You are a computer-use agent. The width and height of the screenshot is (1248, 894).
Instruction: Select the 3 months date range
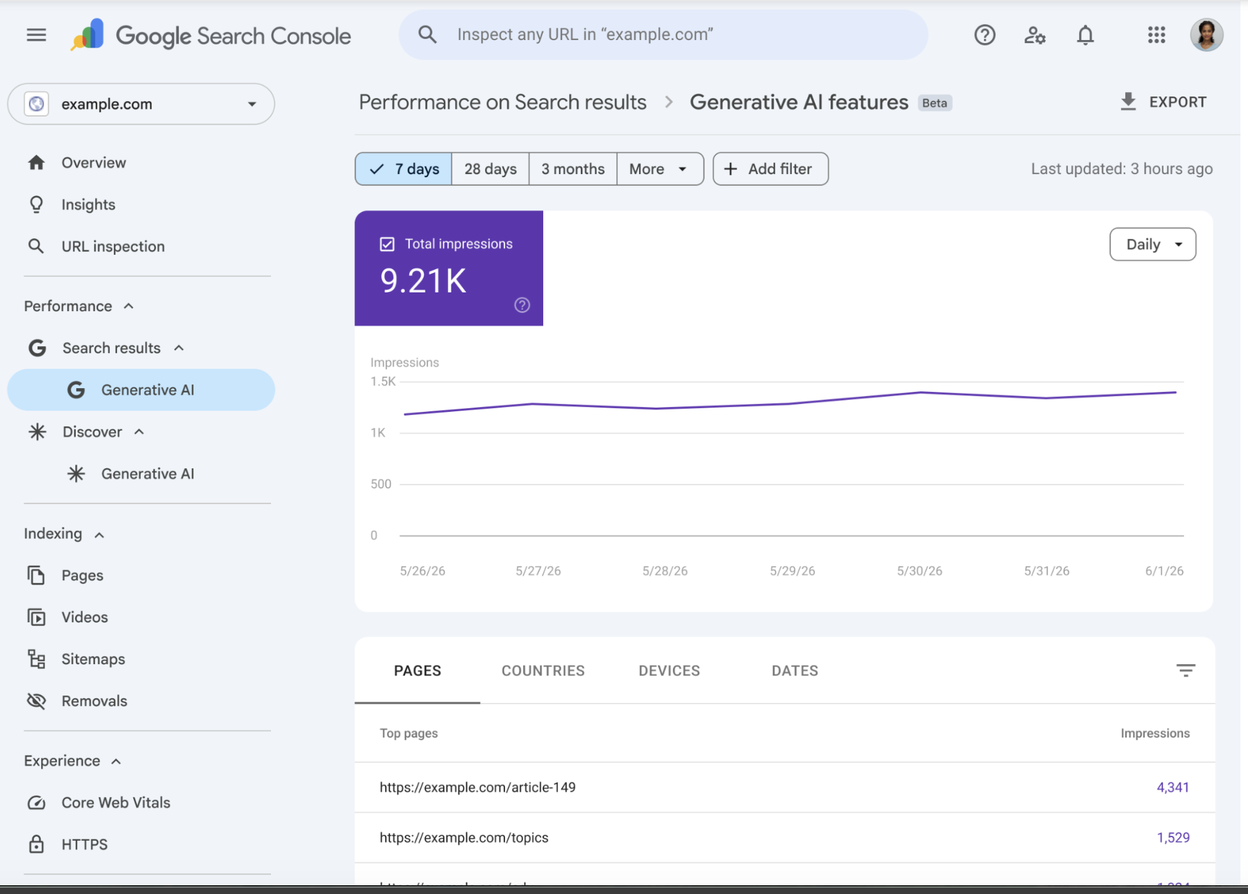573,169
